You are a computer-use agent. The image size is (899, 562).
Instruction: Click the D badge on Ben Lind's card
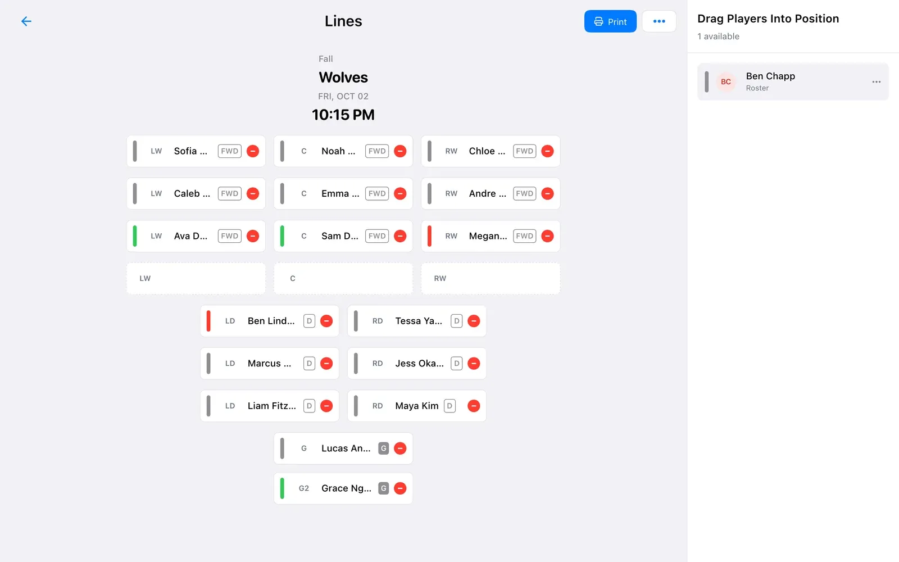[309, 321]
